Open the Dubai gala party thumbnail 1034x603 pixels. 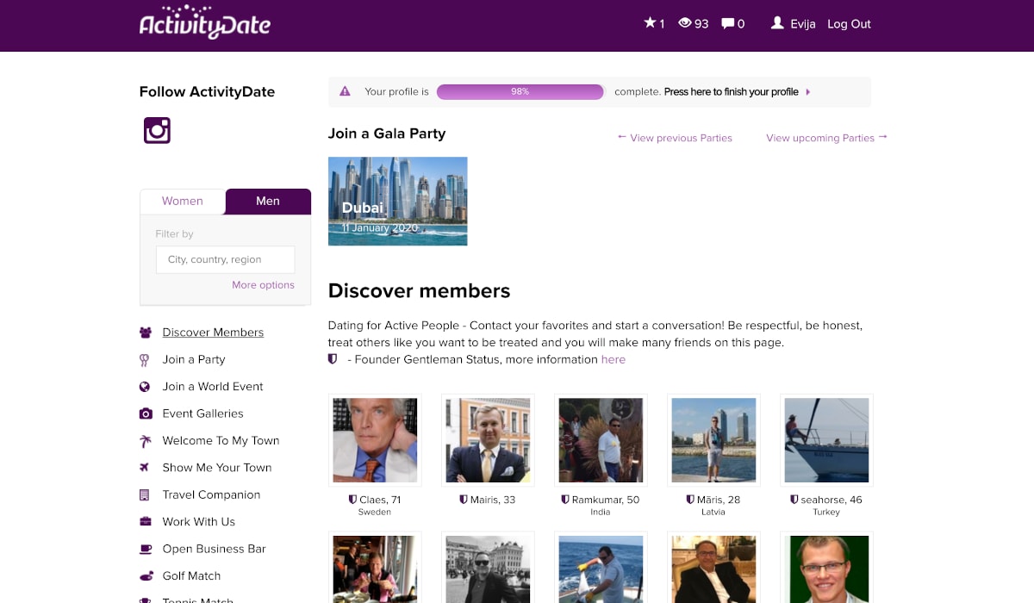[398, 201]
